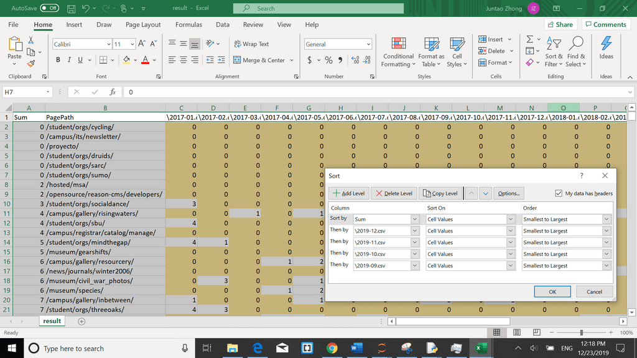Open the Formulas ribbon tab

(x=188, y=25)
